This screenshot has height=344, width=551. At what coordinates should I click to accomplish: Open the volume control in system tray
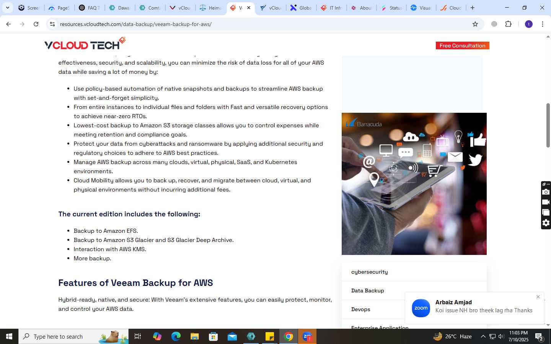501,336
